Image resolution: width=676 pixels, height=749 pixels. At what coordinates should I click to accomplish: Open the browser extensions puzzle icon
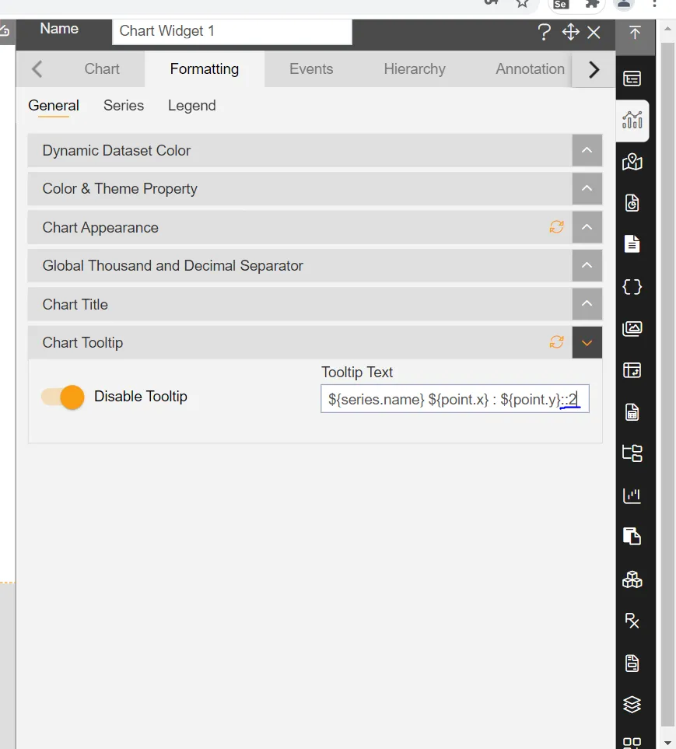pos(593,4)
